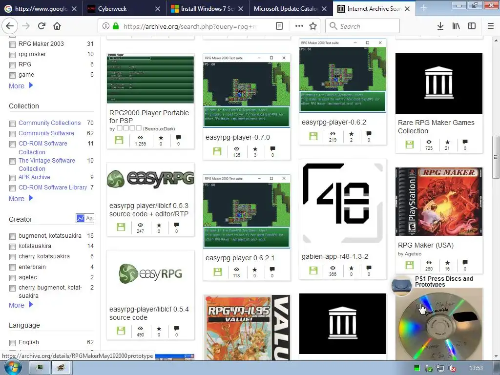The image size is (500, 375).
Task: Open page actions three-dot menu
Action: pyautogui.click(x=299, y=26)
